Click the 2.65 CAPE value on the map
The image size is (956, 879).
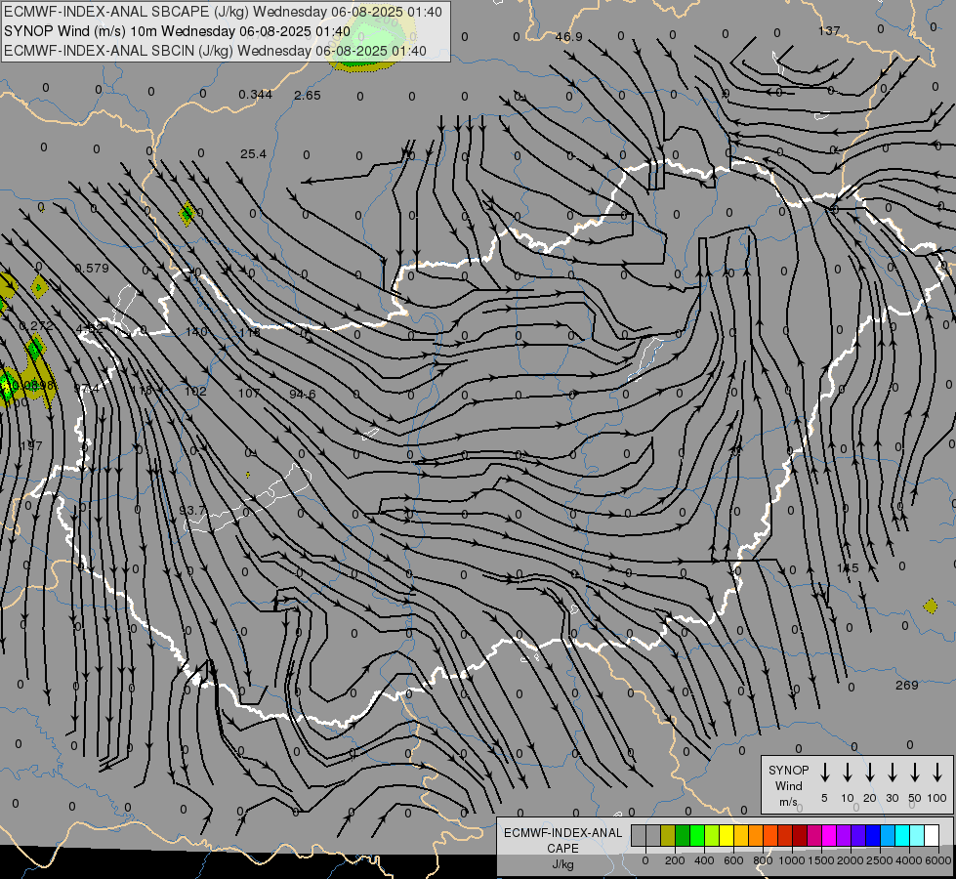308,95
